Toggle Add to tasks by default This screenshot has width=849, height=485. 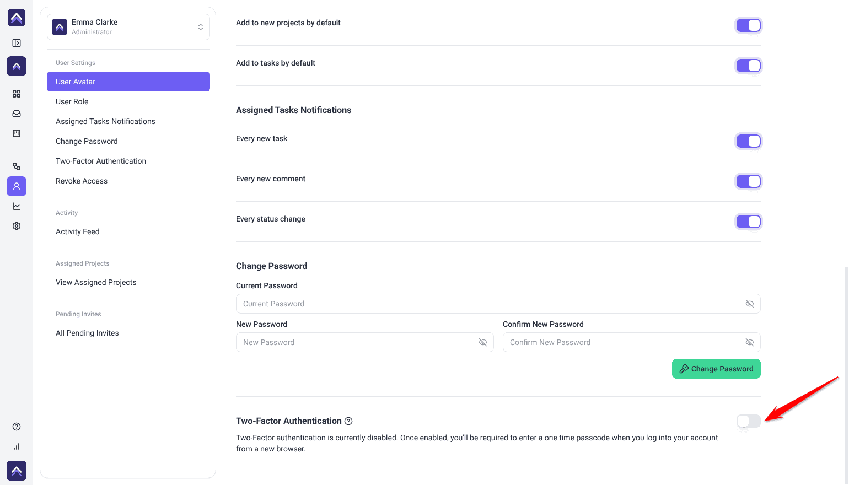coord(749,66)
